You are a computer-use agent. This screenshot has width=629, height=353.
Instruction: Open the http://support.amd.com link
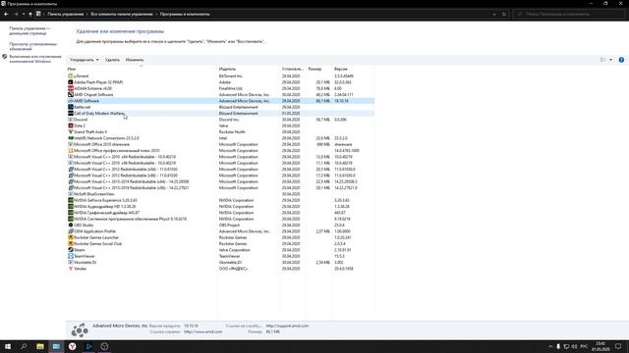[287, 326]
